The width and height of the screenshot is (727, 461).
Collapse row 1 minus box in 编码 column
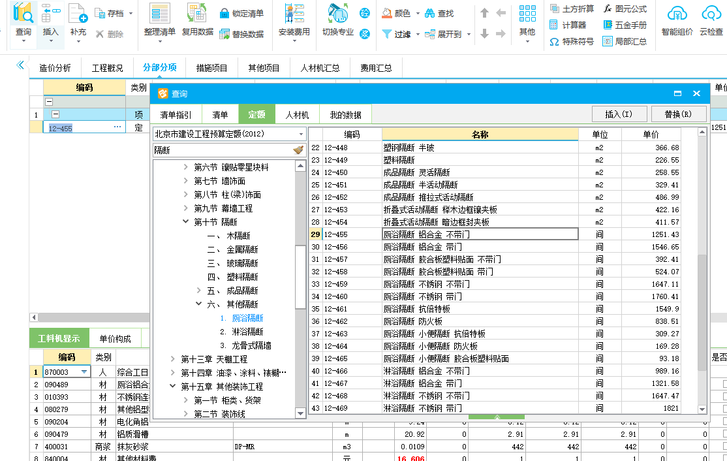point(55,114)
